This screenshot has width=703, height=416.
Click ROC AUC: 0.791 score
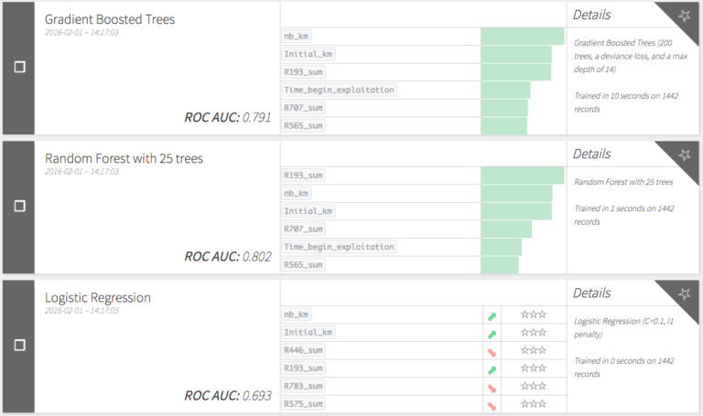228,117
